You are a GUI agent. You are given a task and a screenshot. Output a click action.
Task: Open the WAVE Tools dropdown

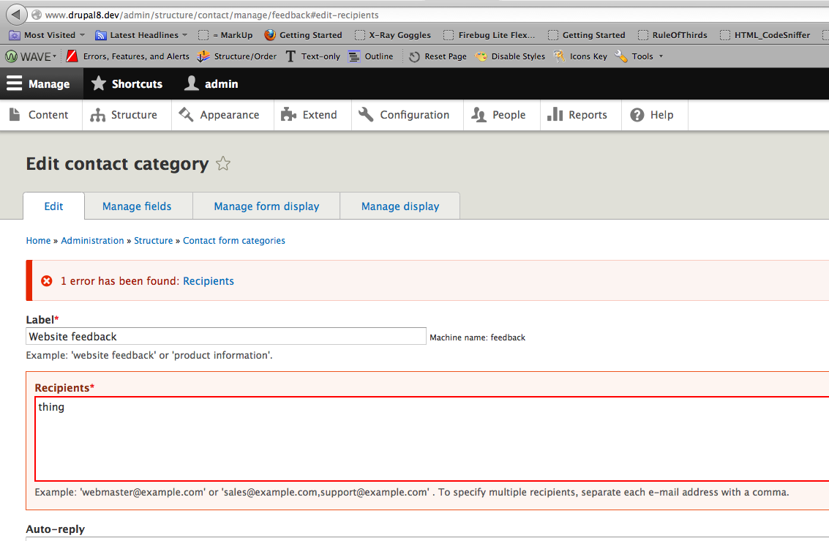click(639, 56)
